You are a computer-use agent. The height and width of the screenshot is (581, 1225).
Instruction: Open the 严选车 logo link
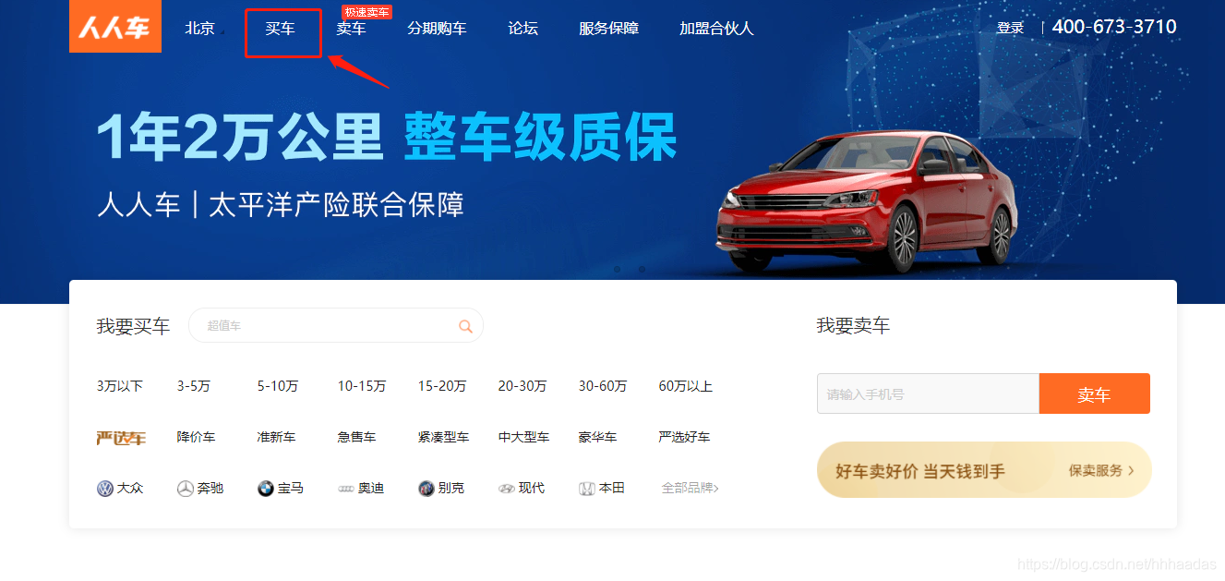point(121,438)
